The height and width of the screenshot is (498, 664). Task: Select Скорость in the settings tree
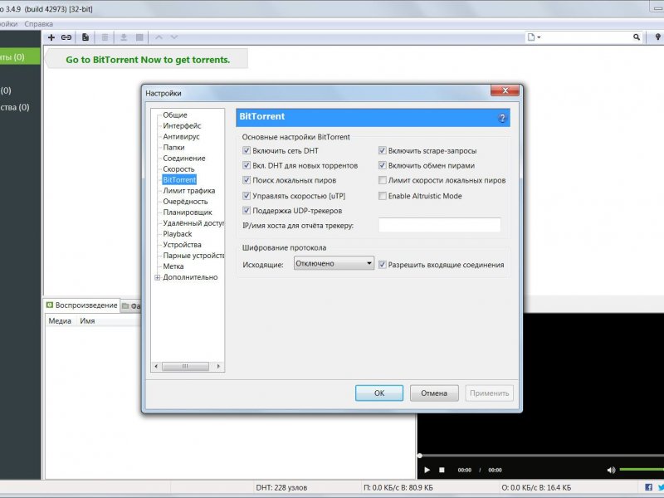point(178,169)
